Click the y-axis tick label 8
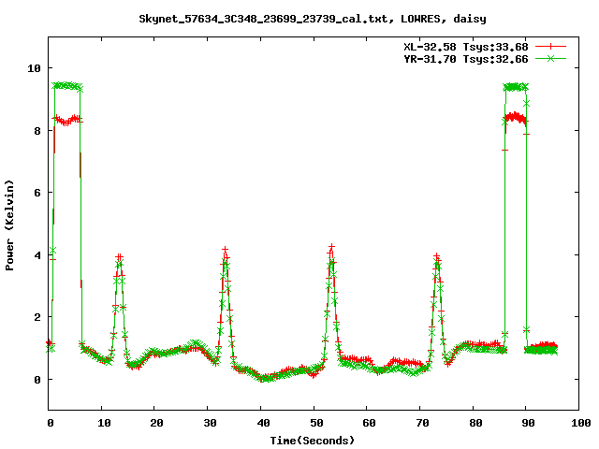This screenshot has height=449, width=599. pyautogui.click(x=37, y=131)
